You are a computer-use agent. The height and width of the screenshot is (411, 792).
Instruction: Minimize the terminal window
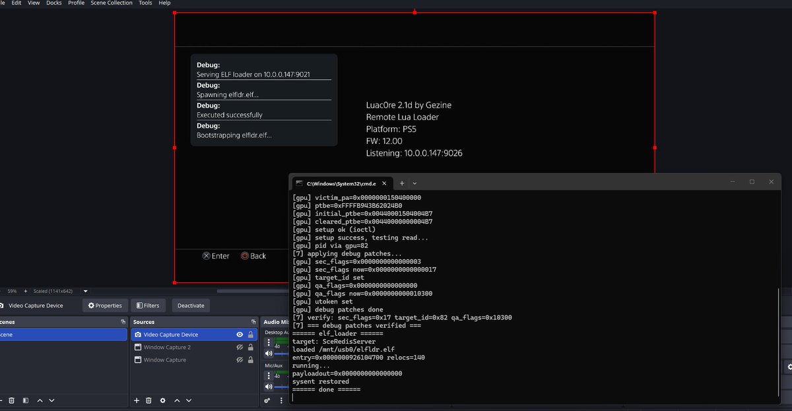pos(731,181)
